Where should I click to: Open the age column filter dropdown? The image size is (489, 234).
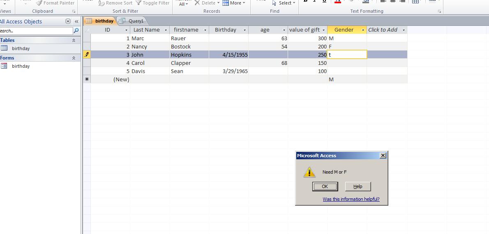(284, 30)
